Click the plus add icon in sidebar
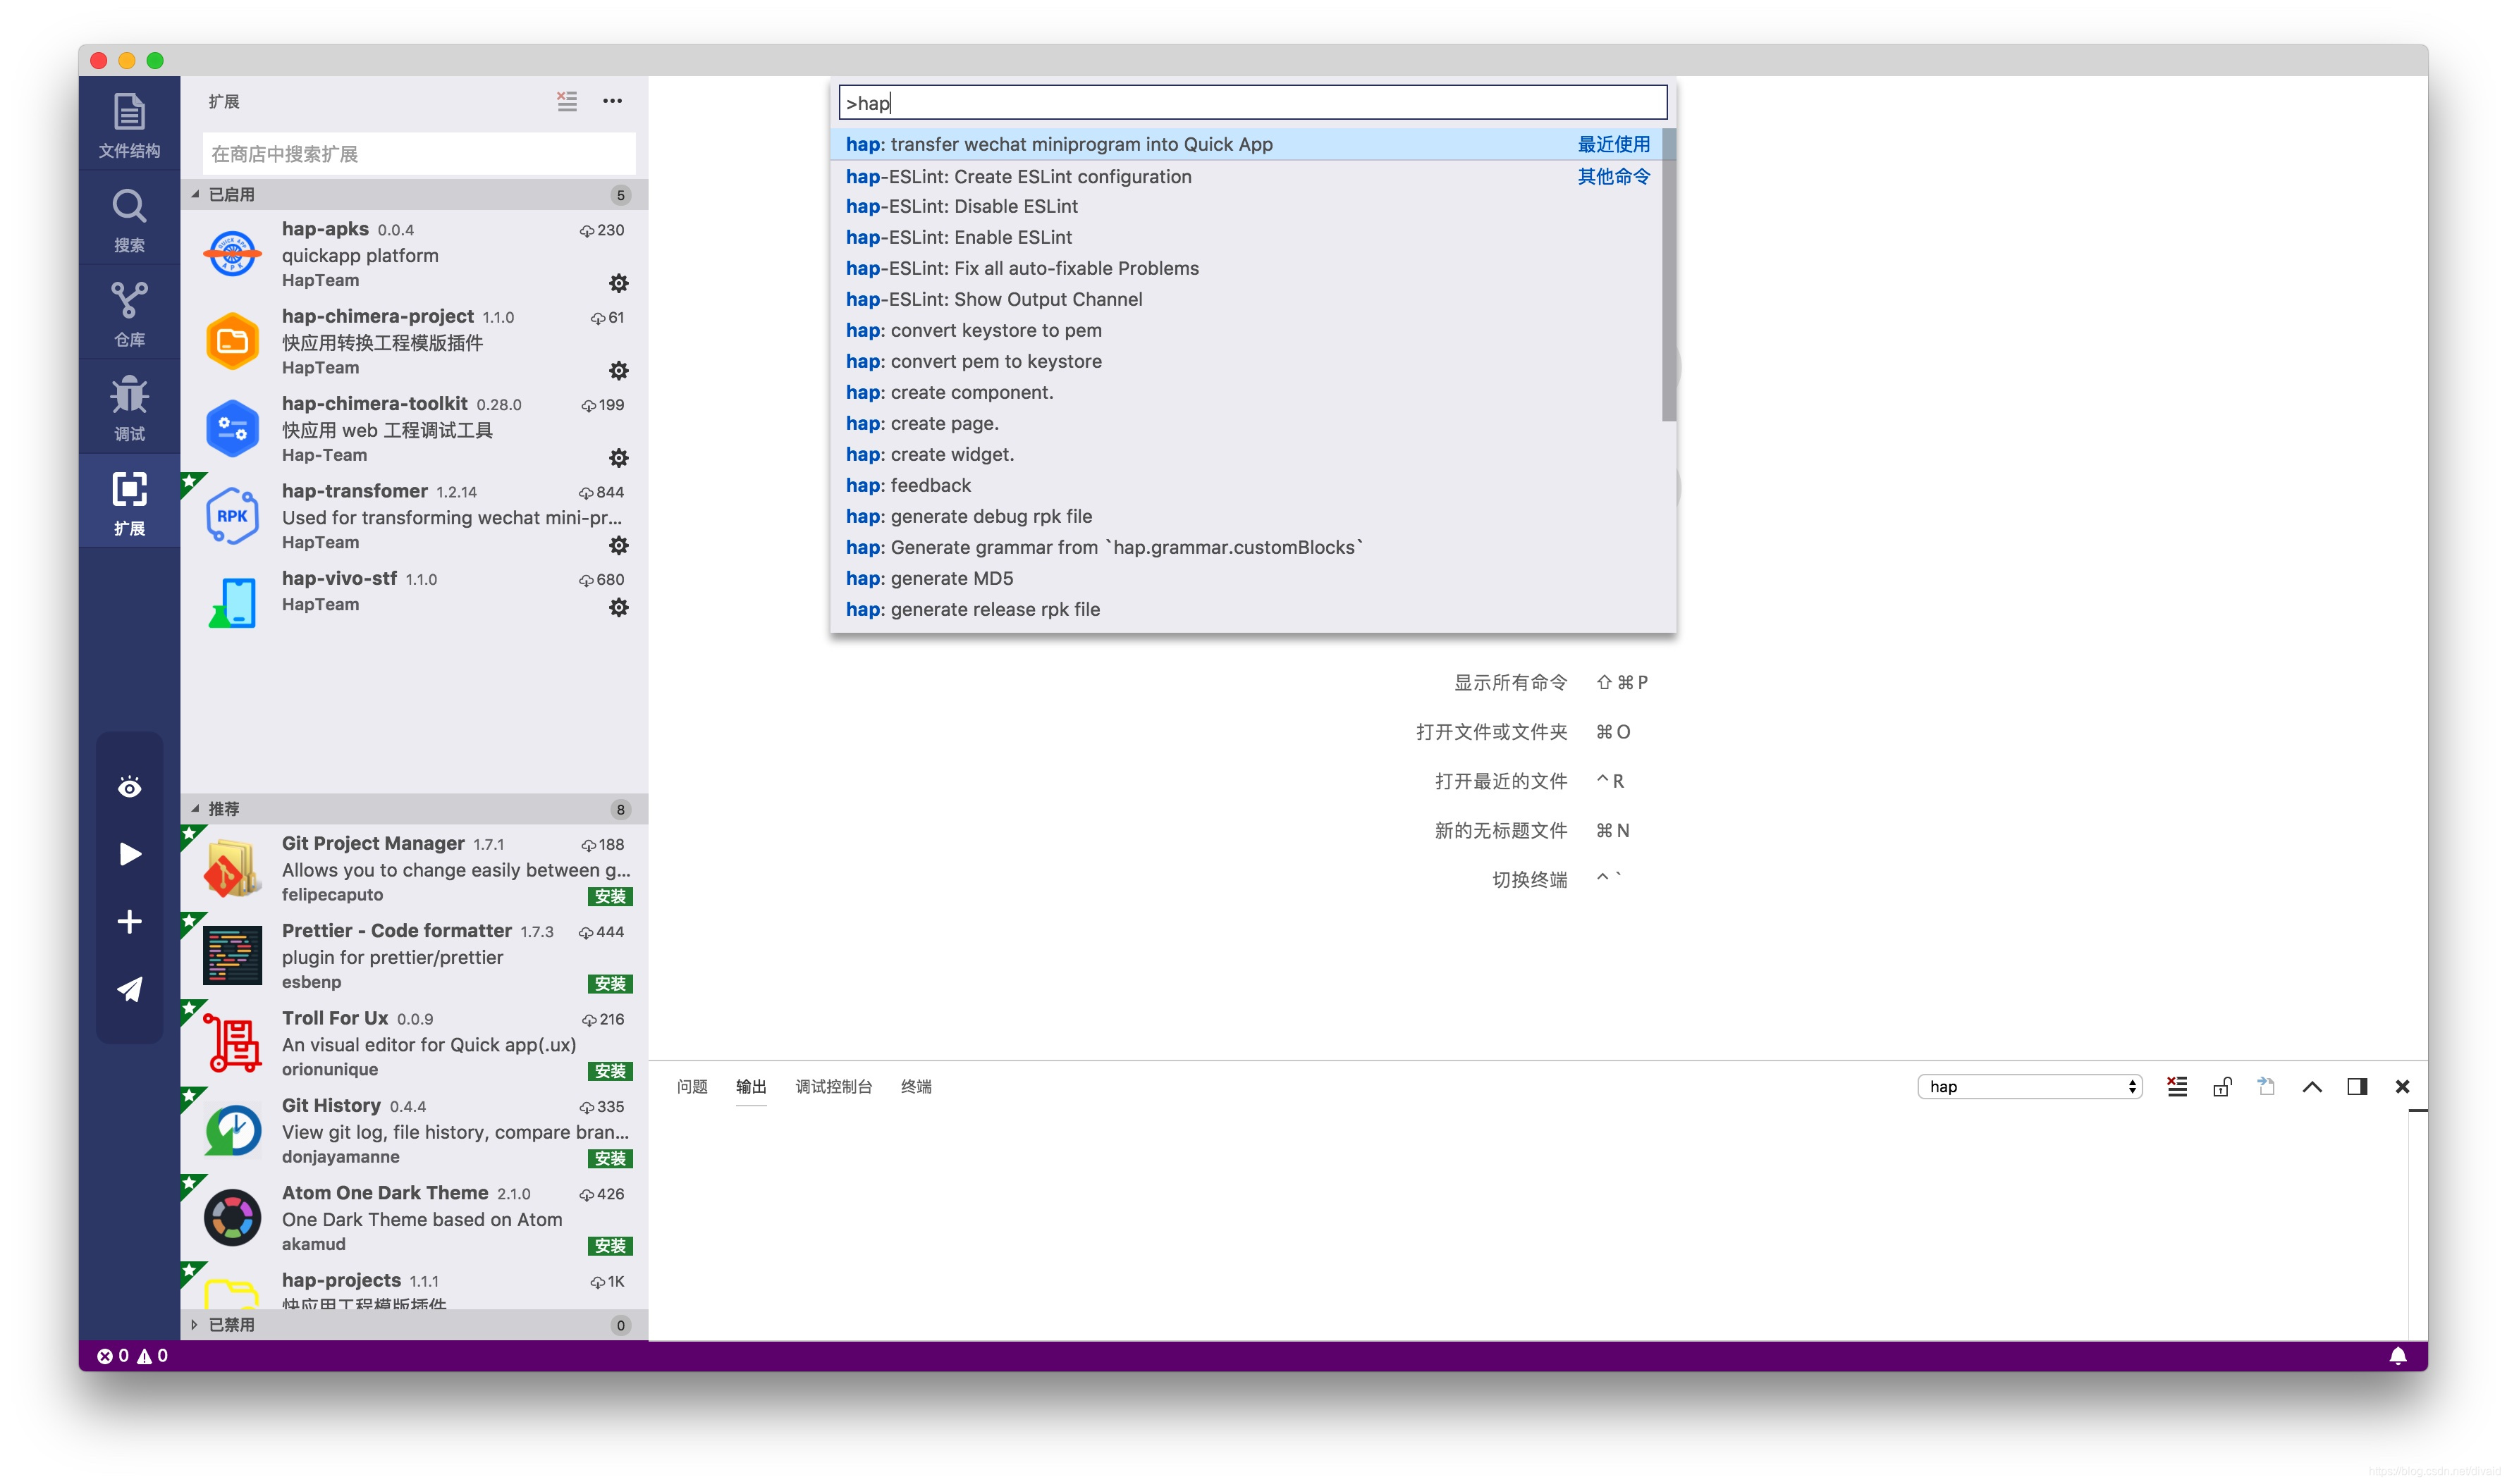 click(129, 921)
